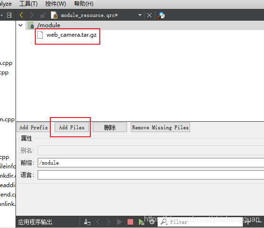Image resolution: width=264 pixels, height=228 pixels.
Task: Click the m.cpp file in side panel
Action: coord(7,119)
